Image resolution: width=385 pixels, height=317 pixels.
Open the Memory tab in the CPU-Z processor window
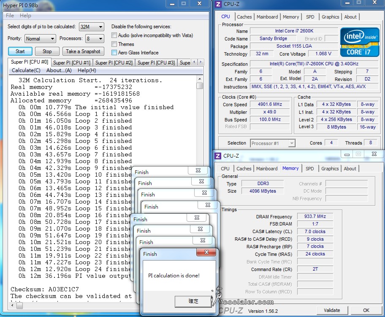291,17
